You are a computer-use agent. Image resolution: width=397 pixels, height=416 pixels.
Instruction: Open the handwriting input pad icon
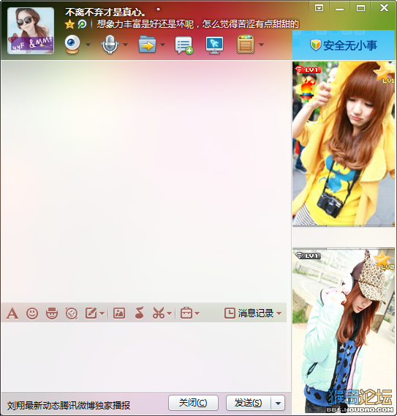click(91, 313)
